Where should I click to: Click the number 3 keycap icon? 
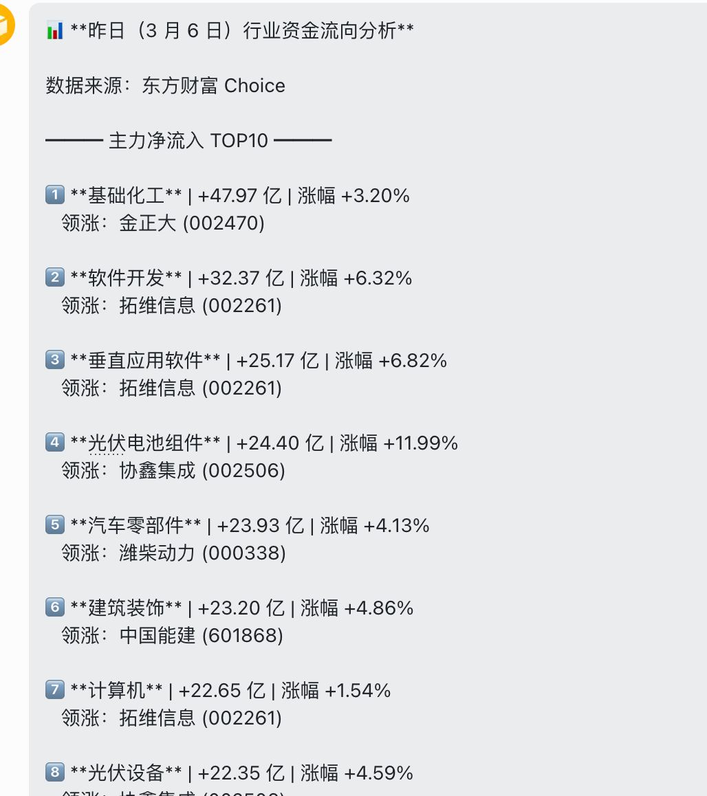coord(55,360)
